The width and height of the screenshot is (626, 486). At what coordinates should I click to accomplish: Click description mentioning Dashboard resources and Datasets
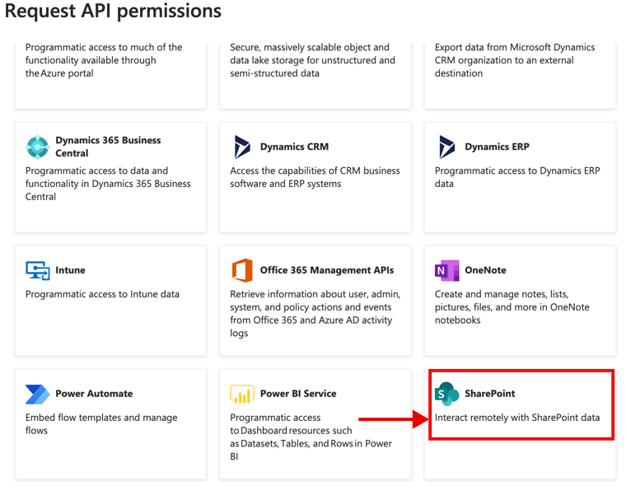coord(311,437)
